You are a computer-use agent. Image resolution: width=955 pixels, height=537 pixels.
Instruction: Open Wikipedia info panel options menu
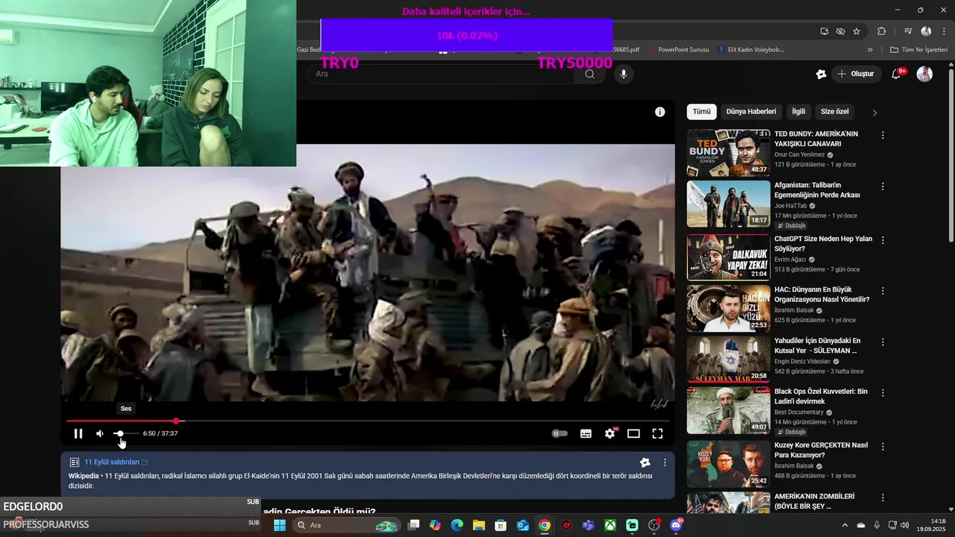point(665,462)
